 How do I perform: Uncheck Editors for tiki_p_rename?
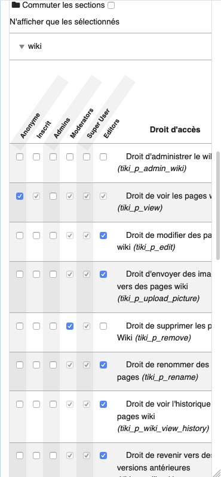coord(103,365)
